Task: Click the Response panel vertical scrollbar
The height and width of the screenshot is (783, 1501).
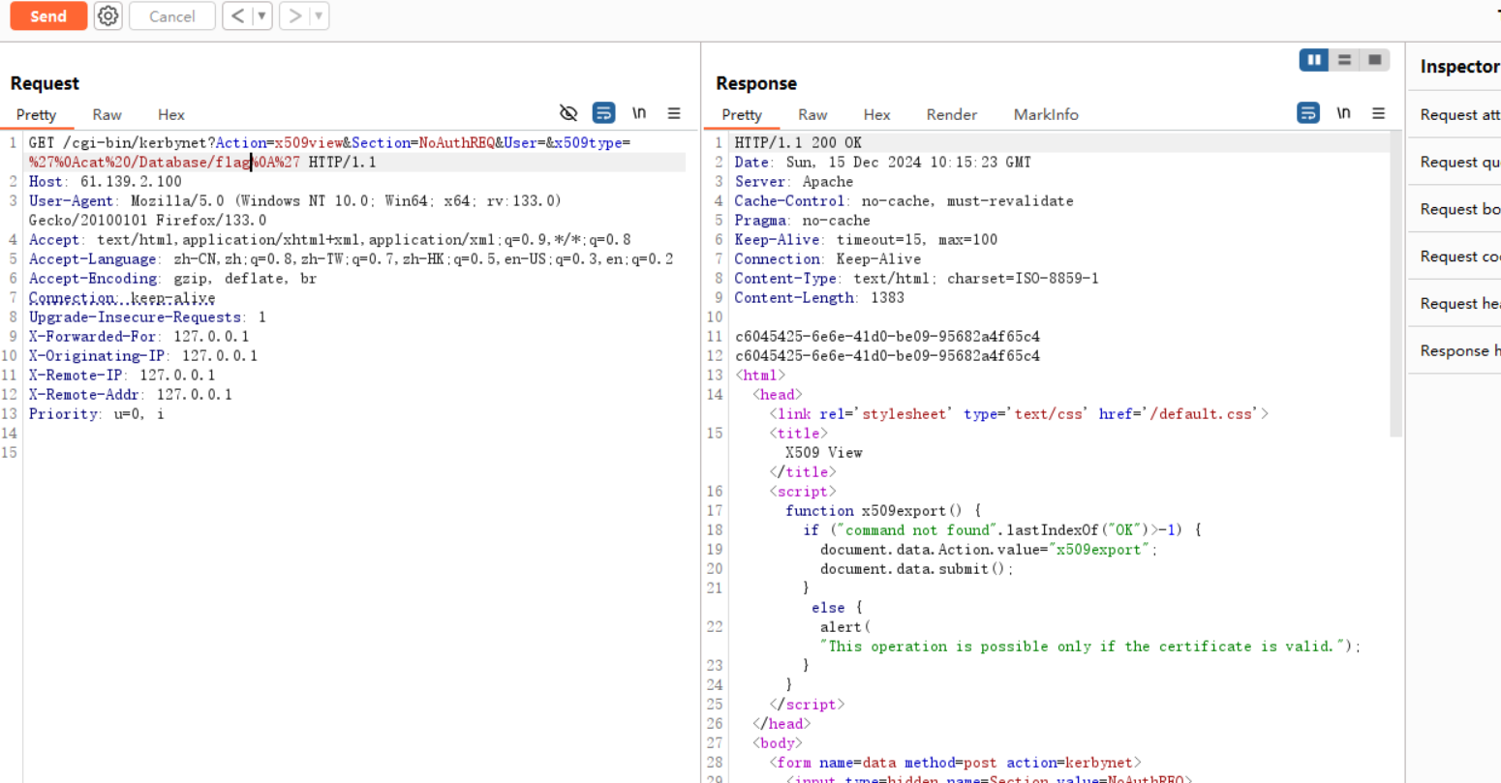Action: (1395, 286)
